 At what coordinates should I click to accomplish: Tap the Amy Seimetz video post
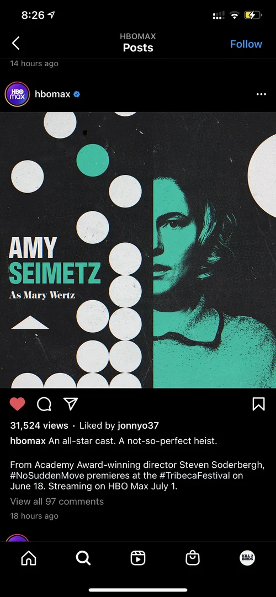138,250
